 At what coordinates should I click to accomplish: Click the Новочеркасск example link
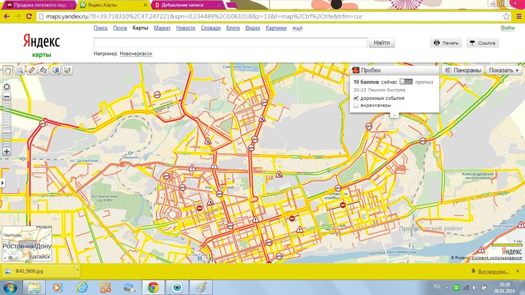point(136,54)
